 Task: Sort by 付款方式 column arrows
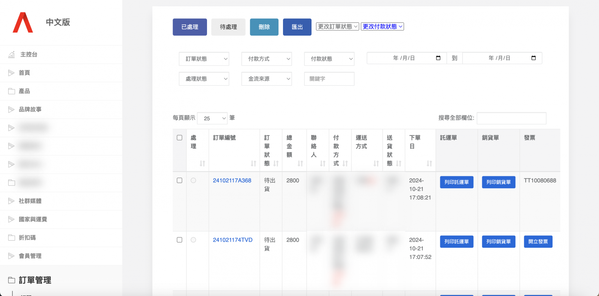345,164
